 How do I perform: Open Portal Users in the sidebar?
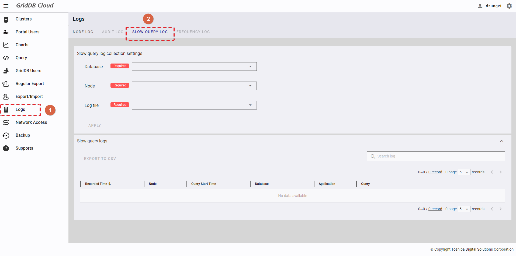click(x=27, y=32)
